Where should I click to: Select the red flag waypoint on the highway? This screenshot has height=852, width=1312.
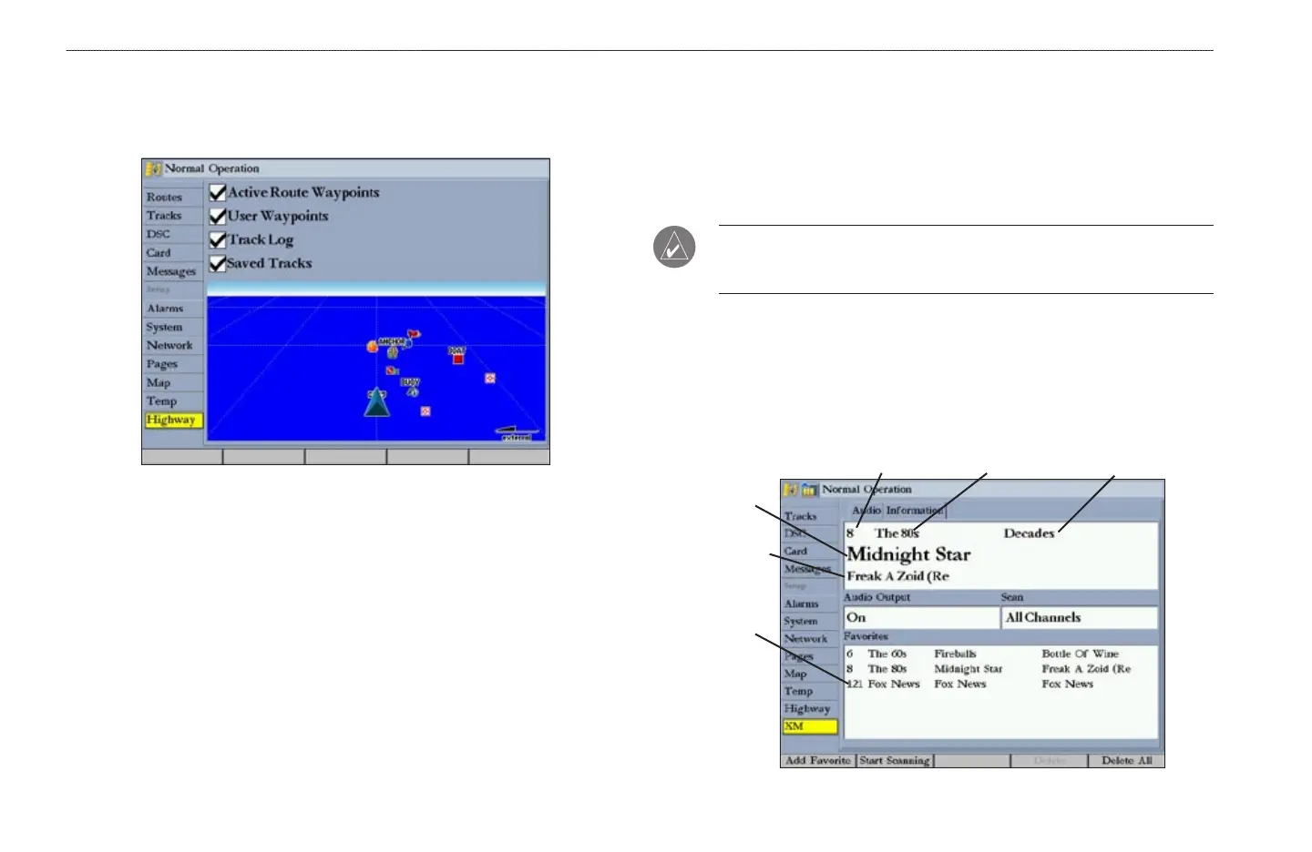(414, 334)
